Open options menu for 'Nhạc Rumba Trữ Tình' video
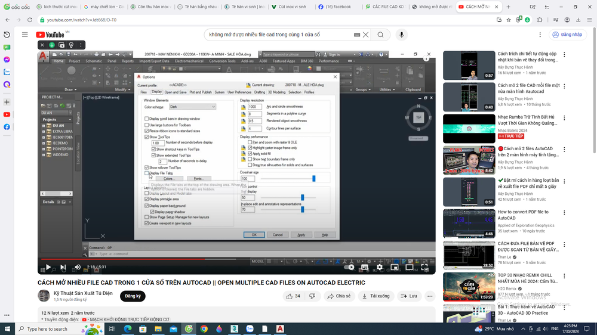Viewport: 597px width, 335px height. coord(564,118)
